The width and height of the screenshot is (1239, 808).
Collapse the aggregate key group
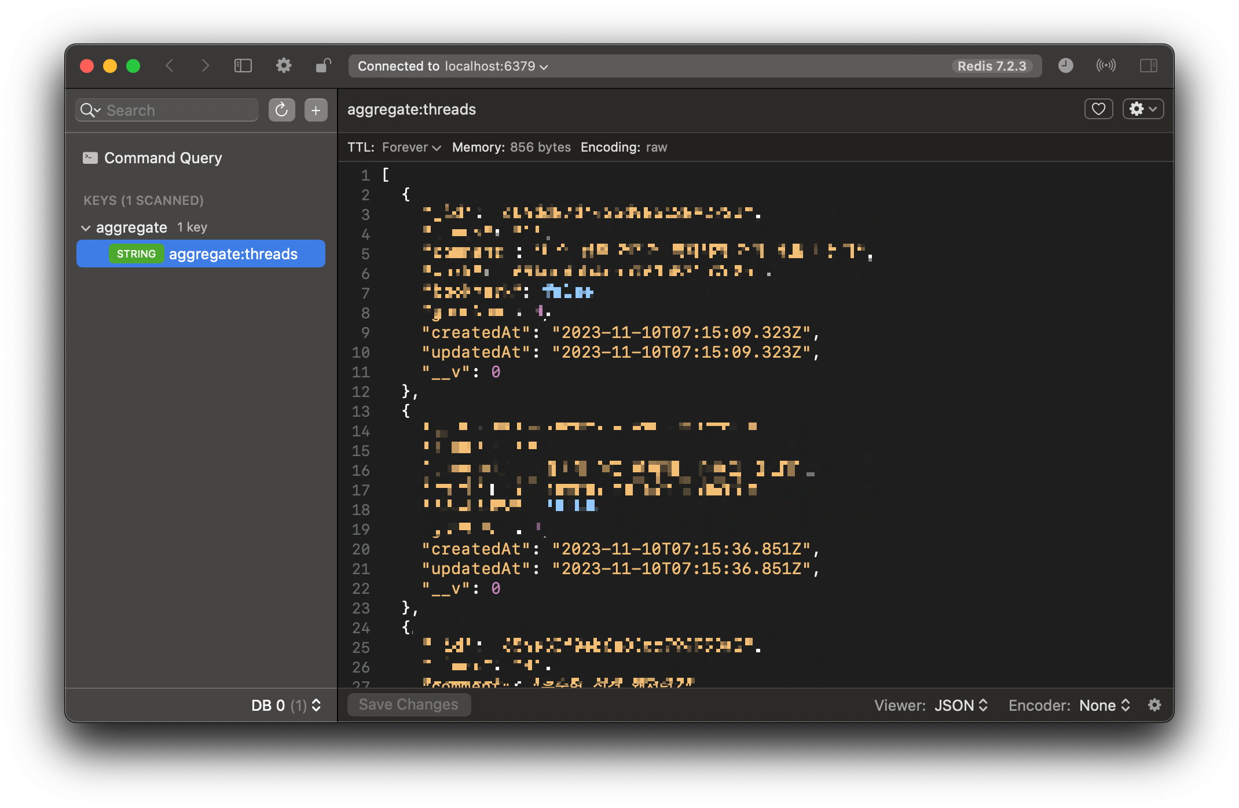point(86,228)
